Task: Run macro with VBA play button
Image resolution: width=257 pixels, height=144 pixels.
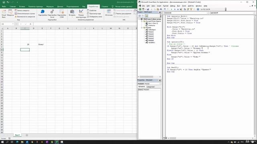Action: click(171, 9)
